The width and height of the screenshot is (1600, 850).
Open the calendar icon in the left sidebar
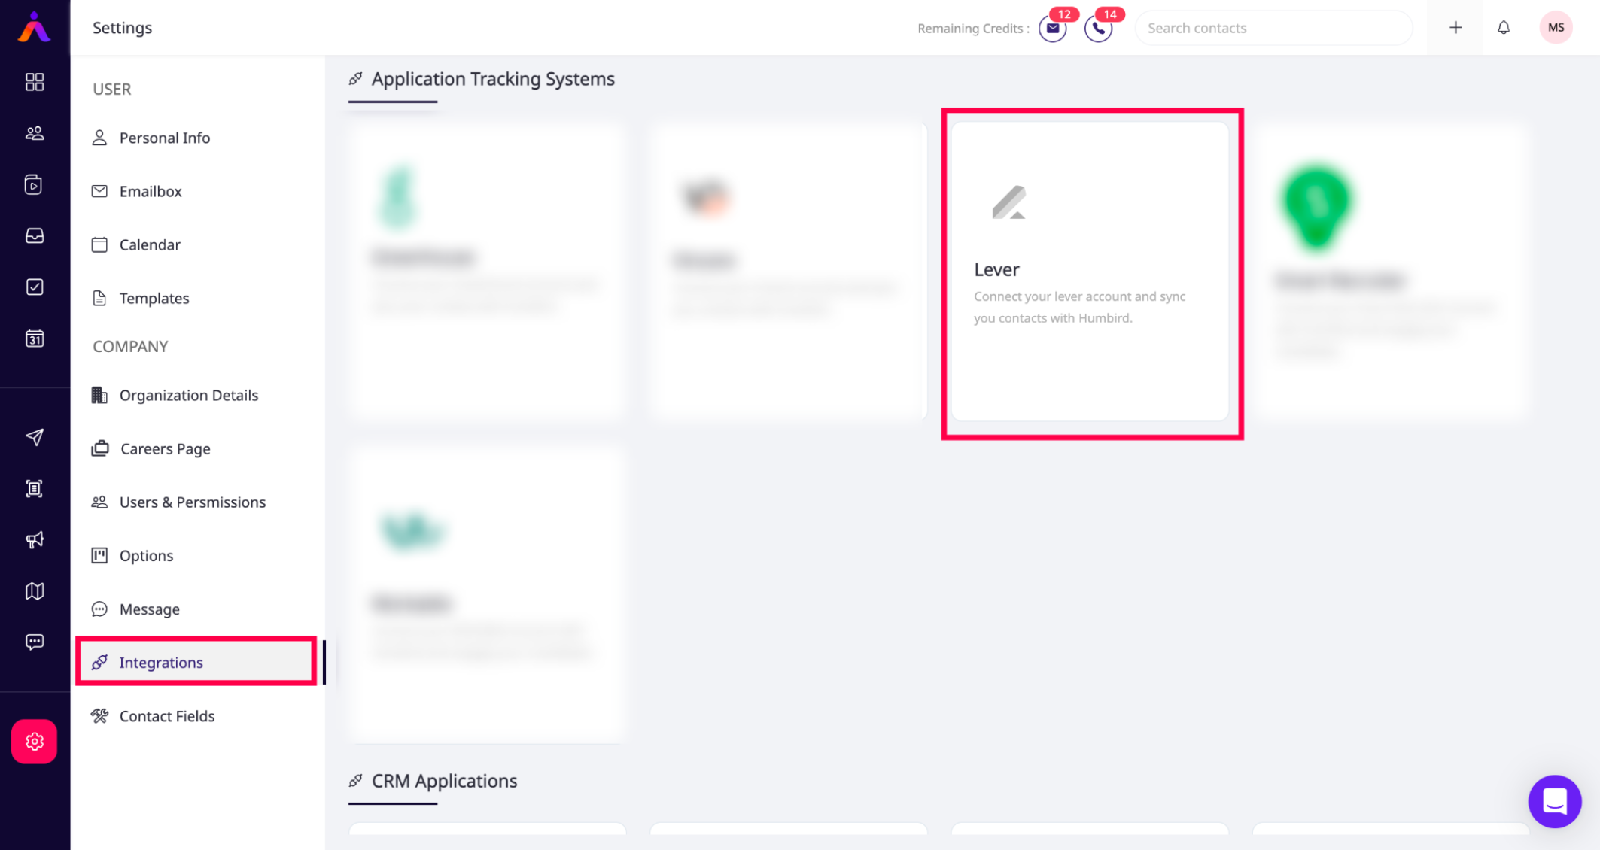point(34,339)
